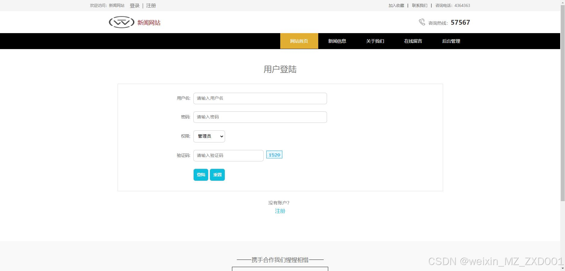Click 加入收藏 in the top bar
This screenshot has width=565, height=271.
pyautogui.click(x=396, y=5)
